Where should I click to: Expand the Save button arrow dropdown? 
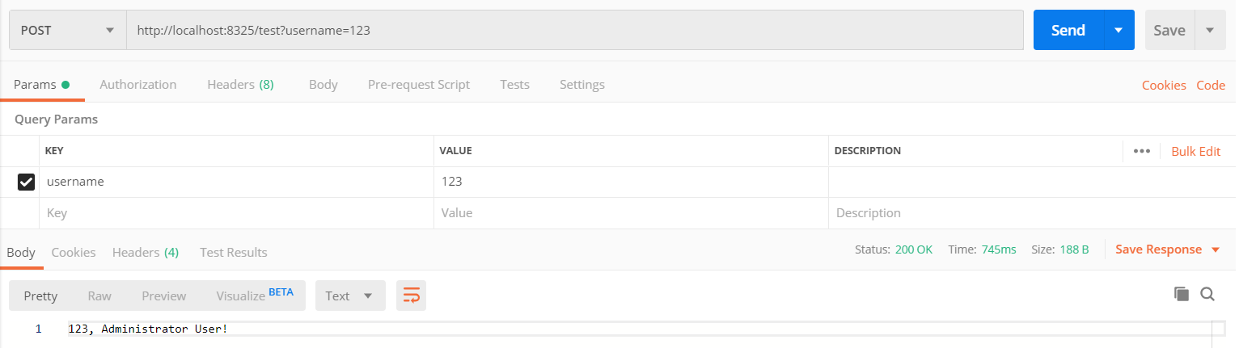tap(1210, 31)
